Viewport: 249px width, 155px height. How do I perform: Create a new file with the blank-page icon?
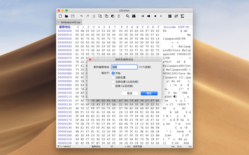(60, 16)
